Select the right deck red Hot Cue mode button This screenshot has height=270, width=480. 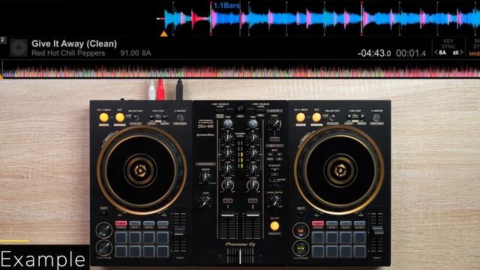(x=318, y=223)
